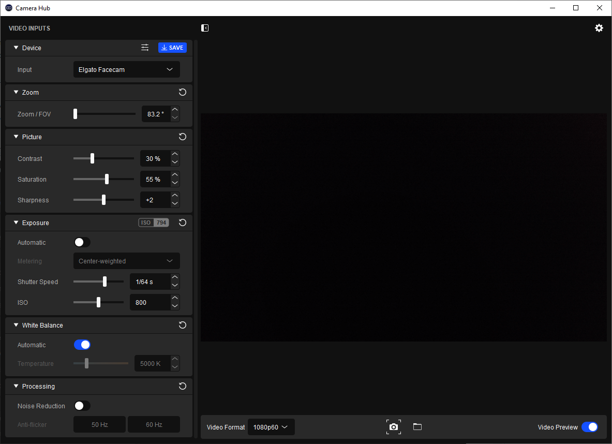Click the Zoom / FOV slider handle

76,114
